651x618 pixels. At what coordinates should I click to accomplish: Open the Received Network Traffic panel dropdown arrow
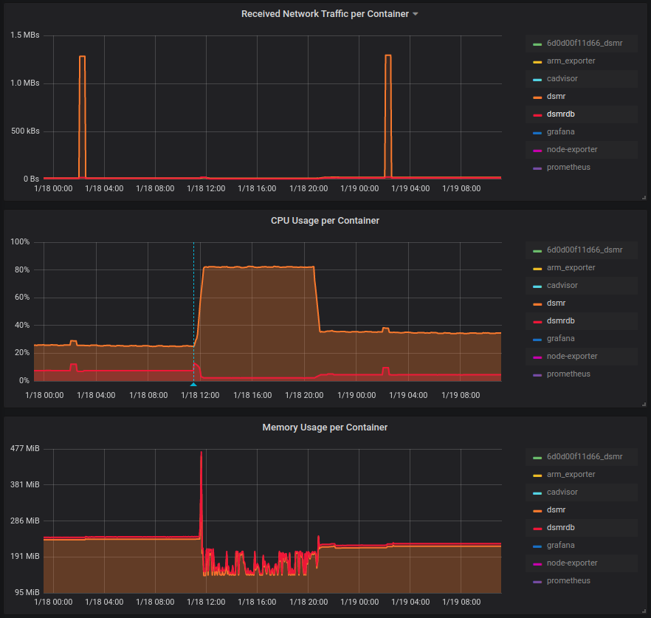click(415, 13)
